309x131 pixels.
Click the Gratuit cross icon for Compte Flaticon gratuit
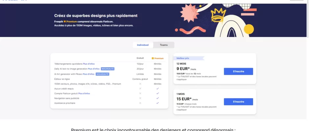[x=140, y=93]
